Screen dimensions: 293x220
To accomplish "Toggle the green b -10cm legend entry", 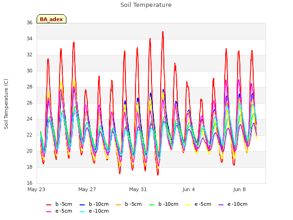I will pos(164,204).
